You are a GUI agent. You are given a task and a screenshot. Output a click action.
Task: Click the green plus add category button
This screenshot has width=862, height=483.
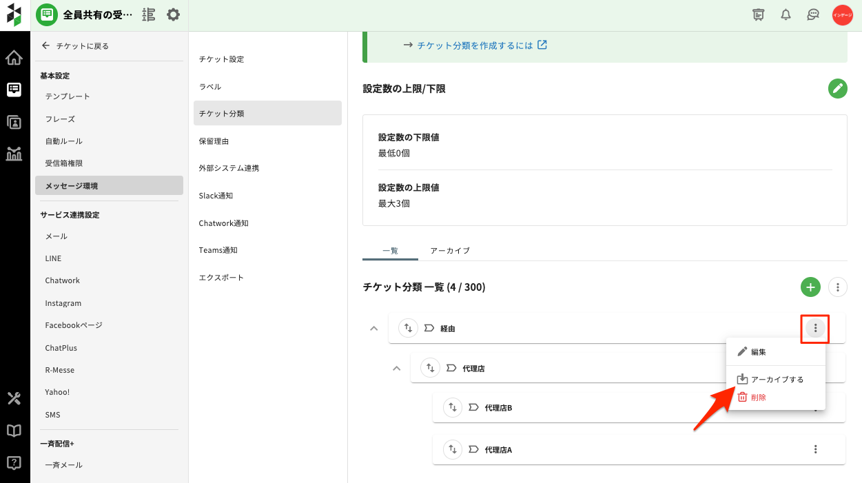point(810,287)
